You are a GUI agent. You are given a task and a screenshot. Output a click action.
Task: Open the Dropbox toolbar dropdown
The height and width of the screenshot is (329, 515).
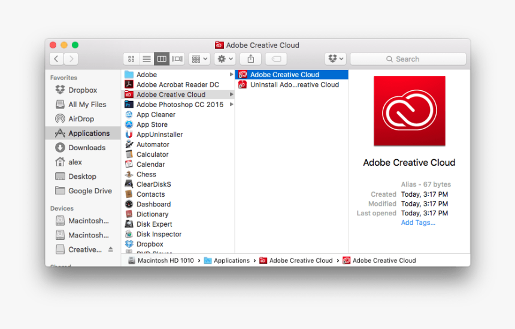(336, 59)
